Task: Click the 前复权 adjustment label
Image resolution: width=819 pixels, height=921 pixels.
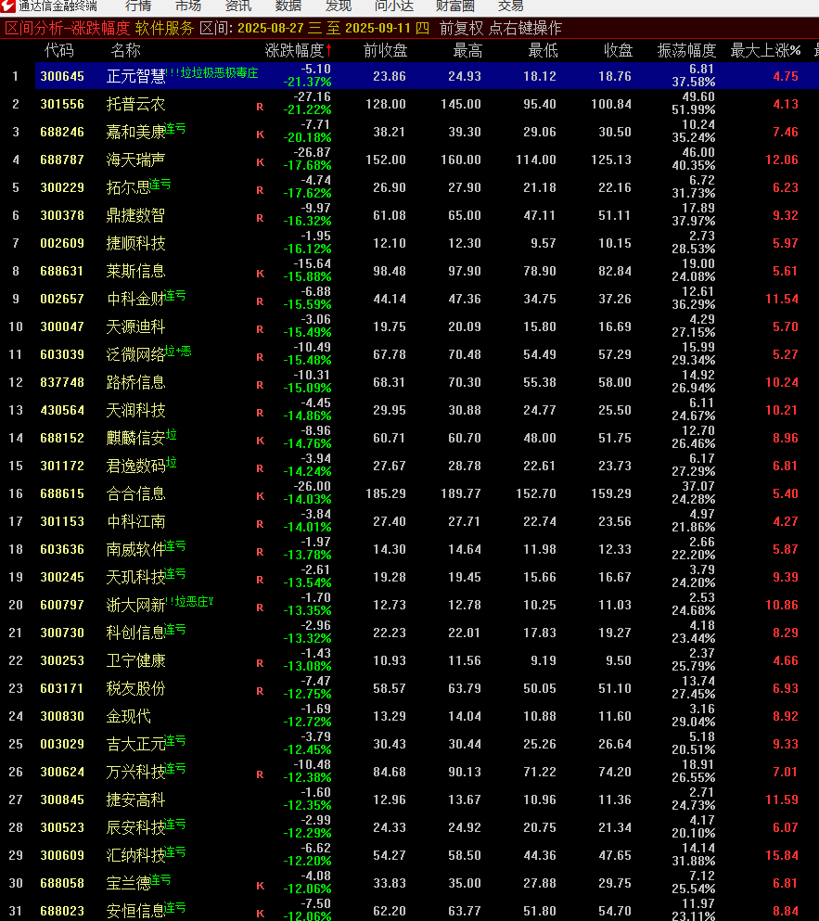Action: [x=462, y=28]
